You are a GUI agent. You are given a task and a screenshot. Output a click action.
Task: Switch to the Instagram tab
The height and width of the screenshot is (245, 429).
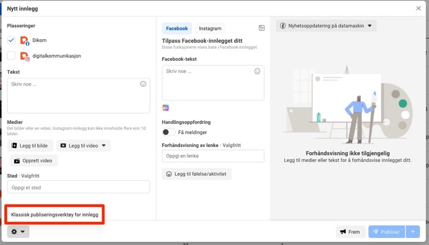click(x=210, y=29)
